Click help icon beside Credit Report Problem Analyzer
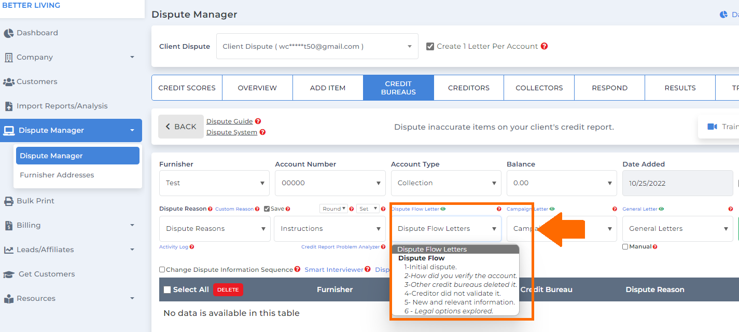Screen dimensions: 739x332 tap(383, 247)
